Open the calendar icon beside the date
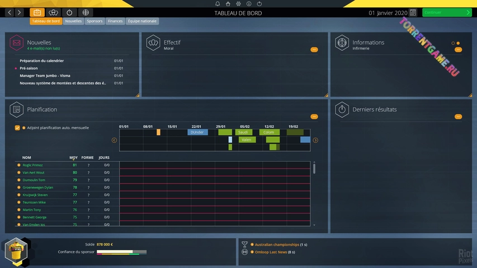Screen dimensions: 477x268 [413, 12]
